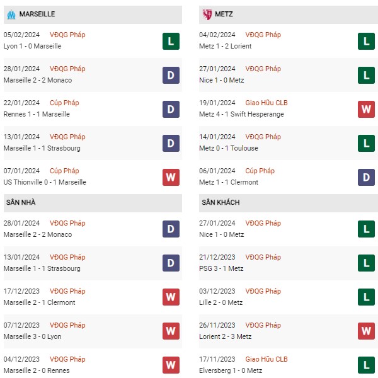Screen dimensions: 378x378
Task: Open Lille 2 - 0 Metz match
Action: pos(221,302)
